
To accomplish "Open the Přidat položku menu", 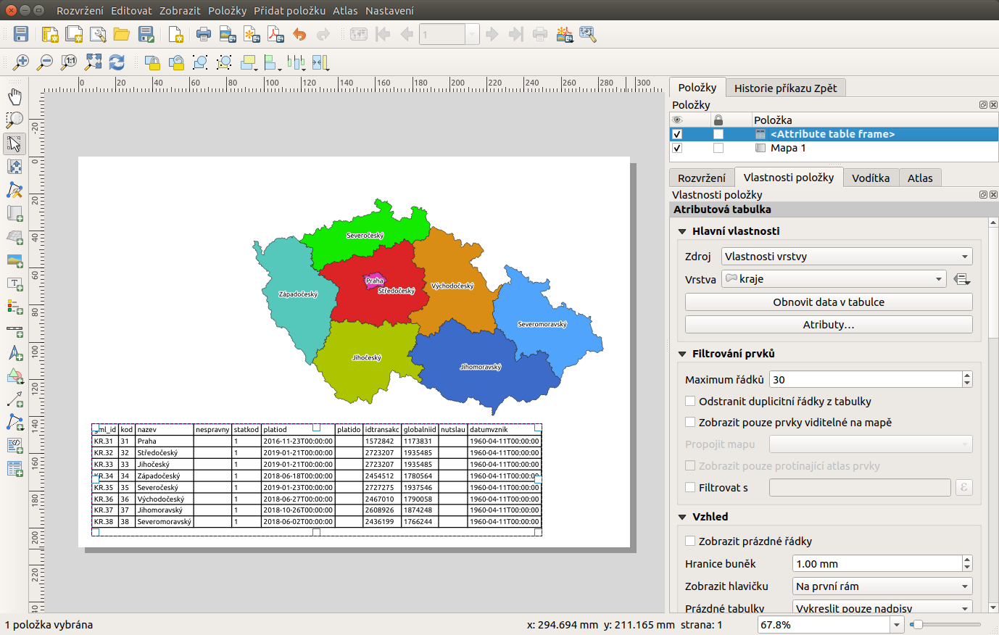I will click(x=289, y=11).
